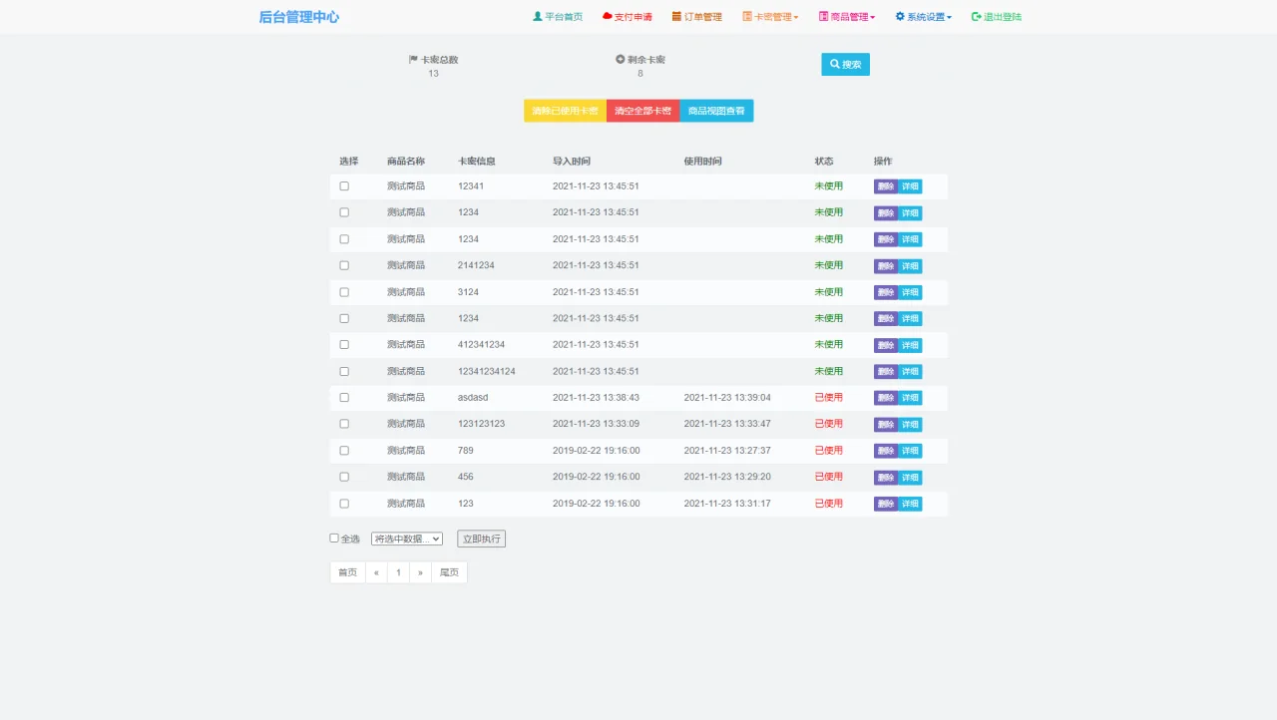
Task: Click the 清空全部卡密 red button
Action: point(641,111)
